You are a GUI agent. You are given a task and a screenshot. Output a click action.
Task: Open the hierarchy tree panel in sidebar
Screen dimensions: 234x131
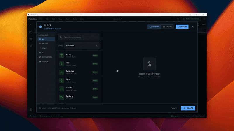click(31, 39)
